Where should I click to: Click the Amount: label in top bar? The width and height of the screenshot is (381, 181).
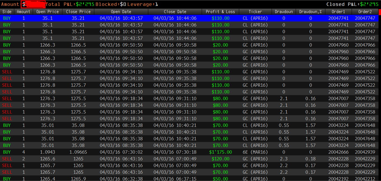tap(11, 4)
